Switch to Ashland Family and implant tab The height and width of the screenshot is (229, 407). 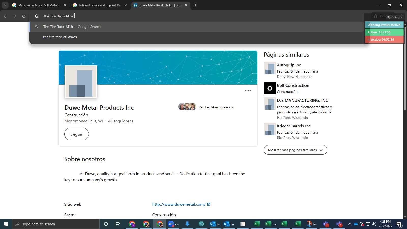pos(100,5)
